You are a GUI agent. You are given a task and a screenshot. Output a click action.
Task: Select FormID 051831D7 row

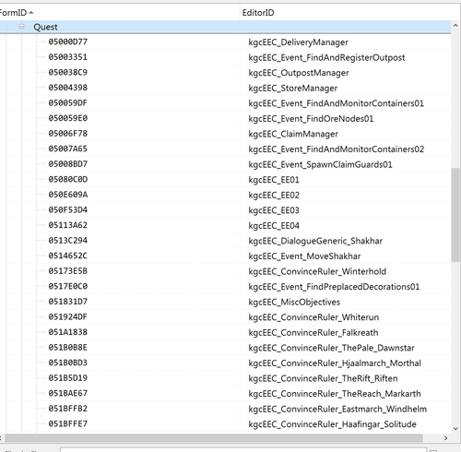225,302
